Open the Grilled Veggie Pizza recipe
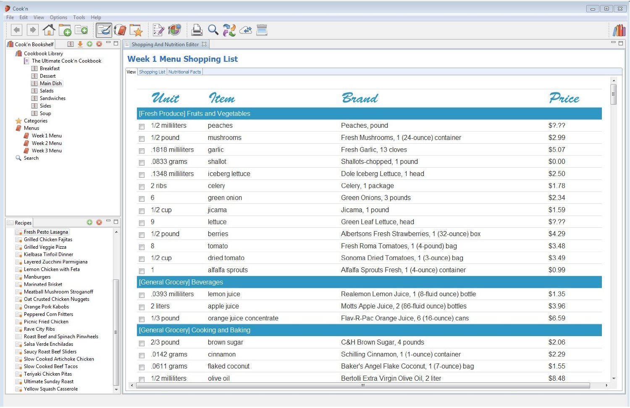 [x=45, y=247]
